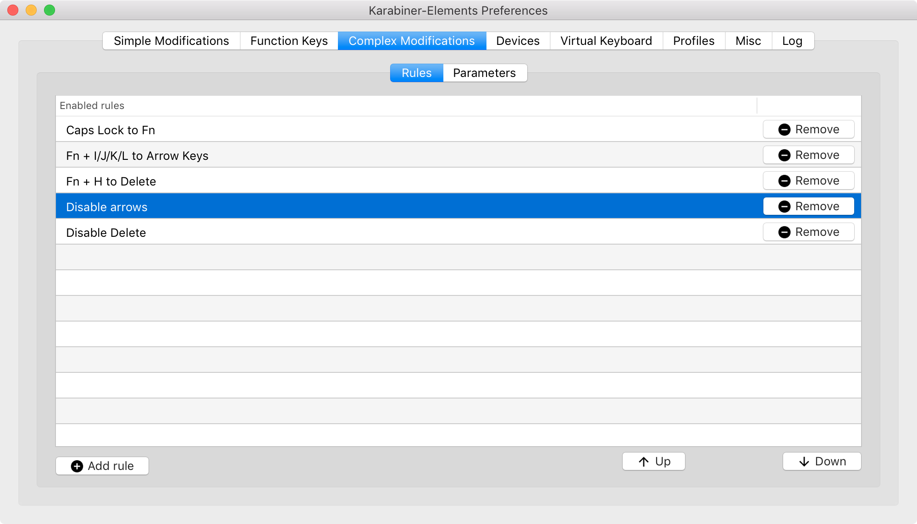Open the Misc tab
Image resolution: width=917 pixels, height=524 pixels.
(x=748, y=41)
